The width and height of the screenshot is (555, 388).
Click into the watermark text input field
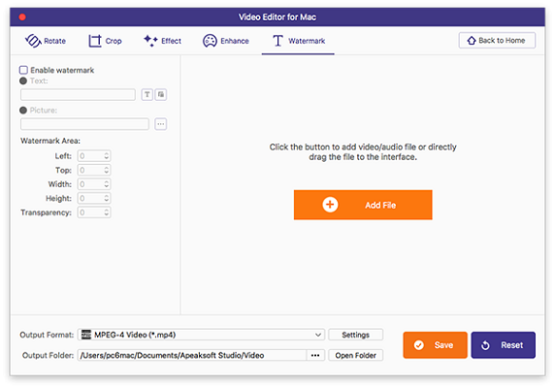[78, 94]
